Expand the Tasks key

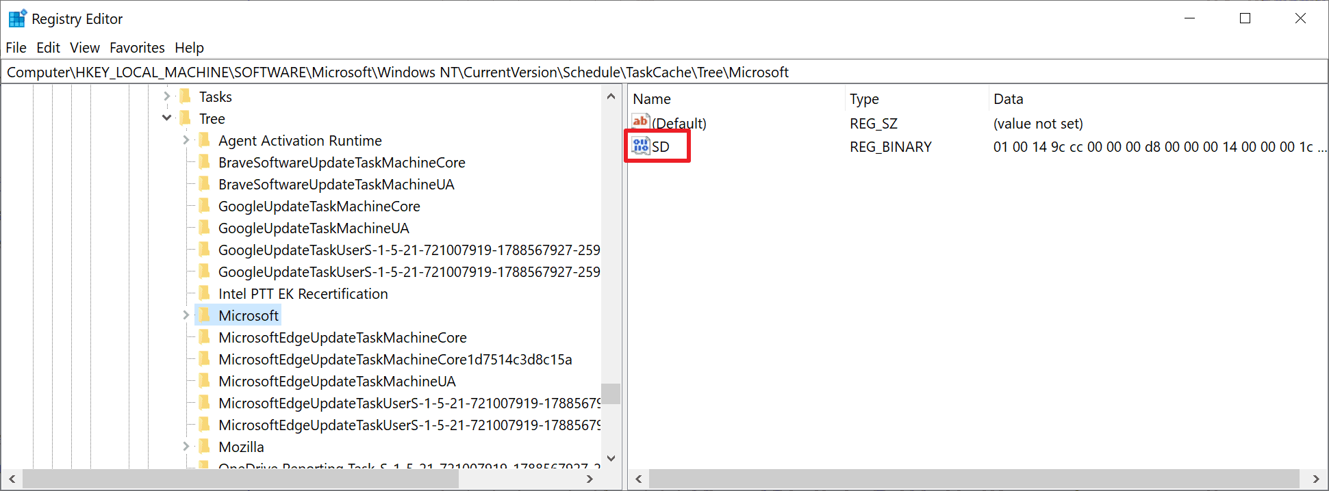pos(166,96)
